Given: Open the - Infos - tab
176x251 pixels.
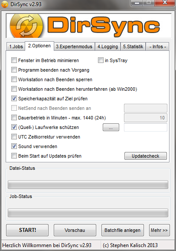Looking at the screenshot, I should [158, 46].
